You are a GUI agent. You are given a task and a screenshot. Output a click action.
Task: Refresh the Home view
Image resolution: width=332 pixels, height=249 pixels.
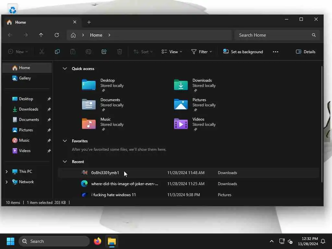pyautogui.click(x=57, y=35)
